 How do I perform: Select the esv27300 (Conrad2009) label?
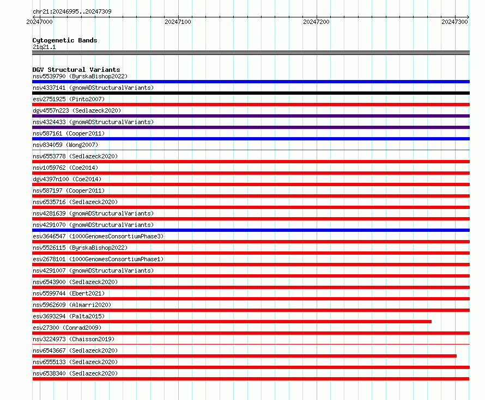tap(67, 328)
